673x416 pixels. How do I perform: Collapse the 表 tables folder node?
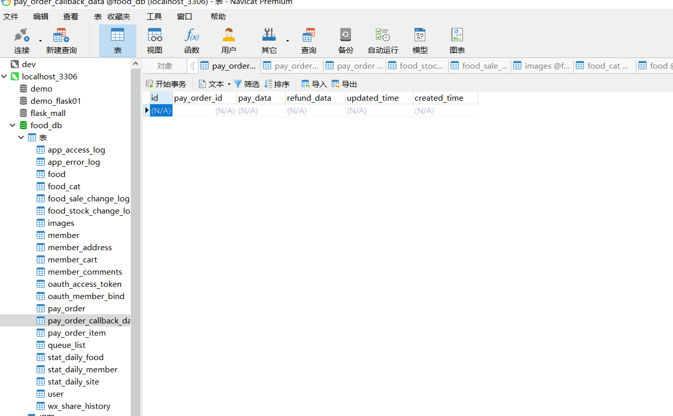pyautogui.click(x=21, y=138)
